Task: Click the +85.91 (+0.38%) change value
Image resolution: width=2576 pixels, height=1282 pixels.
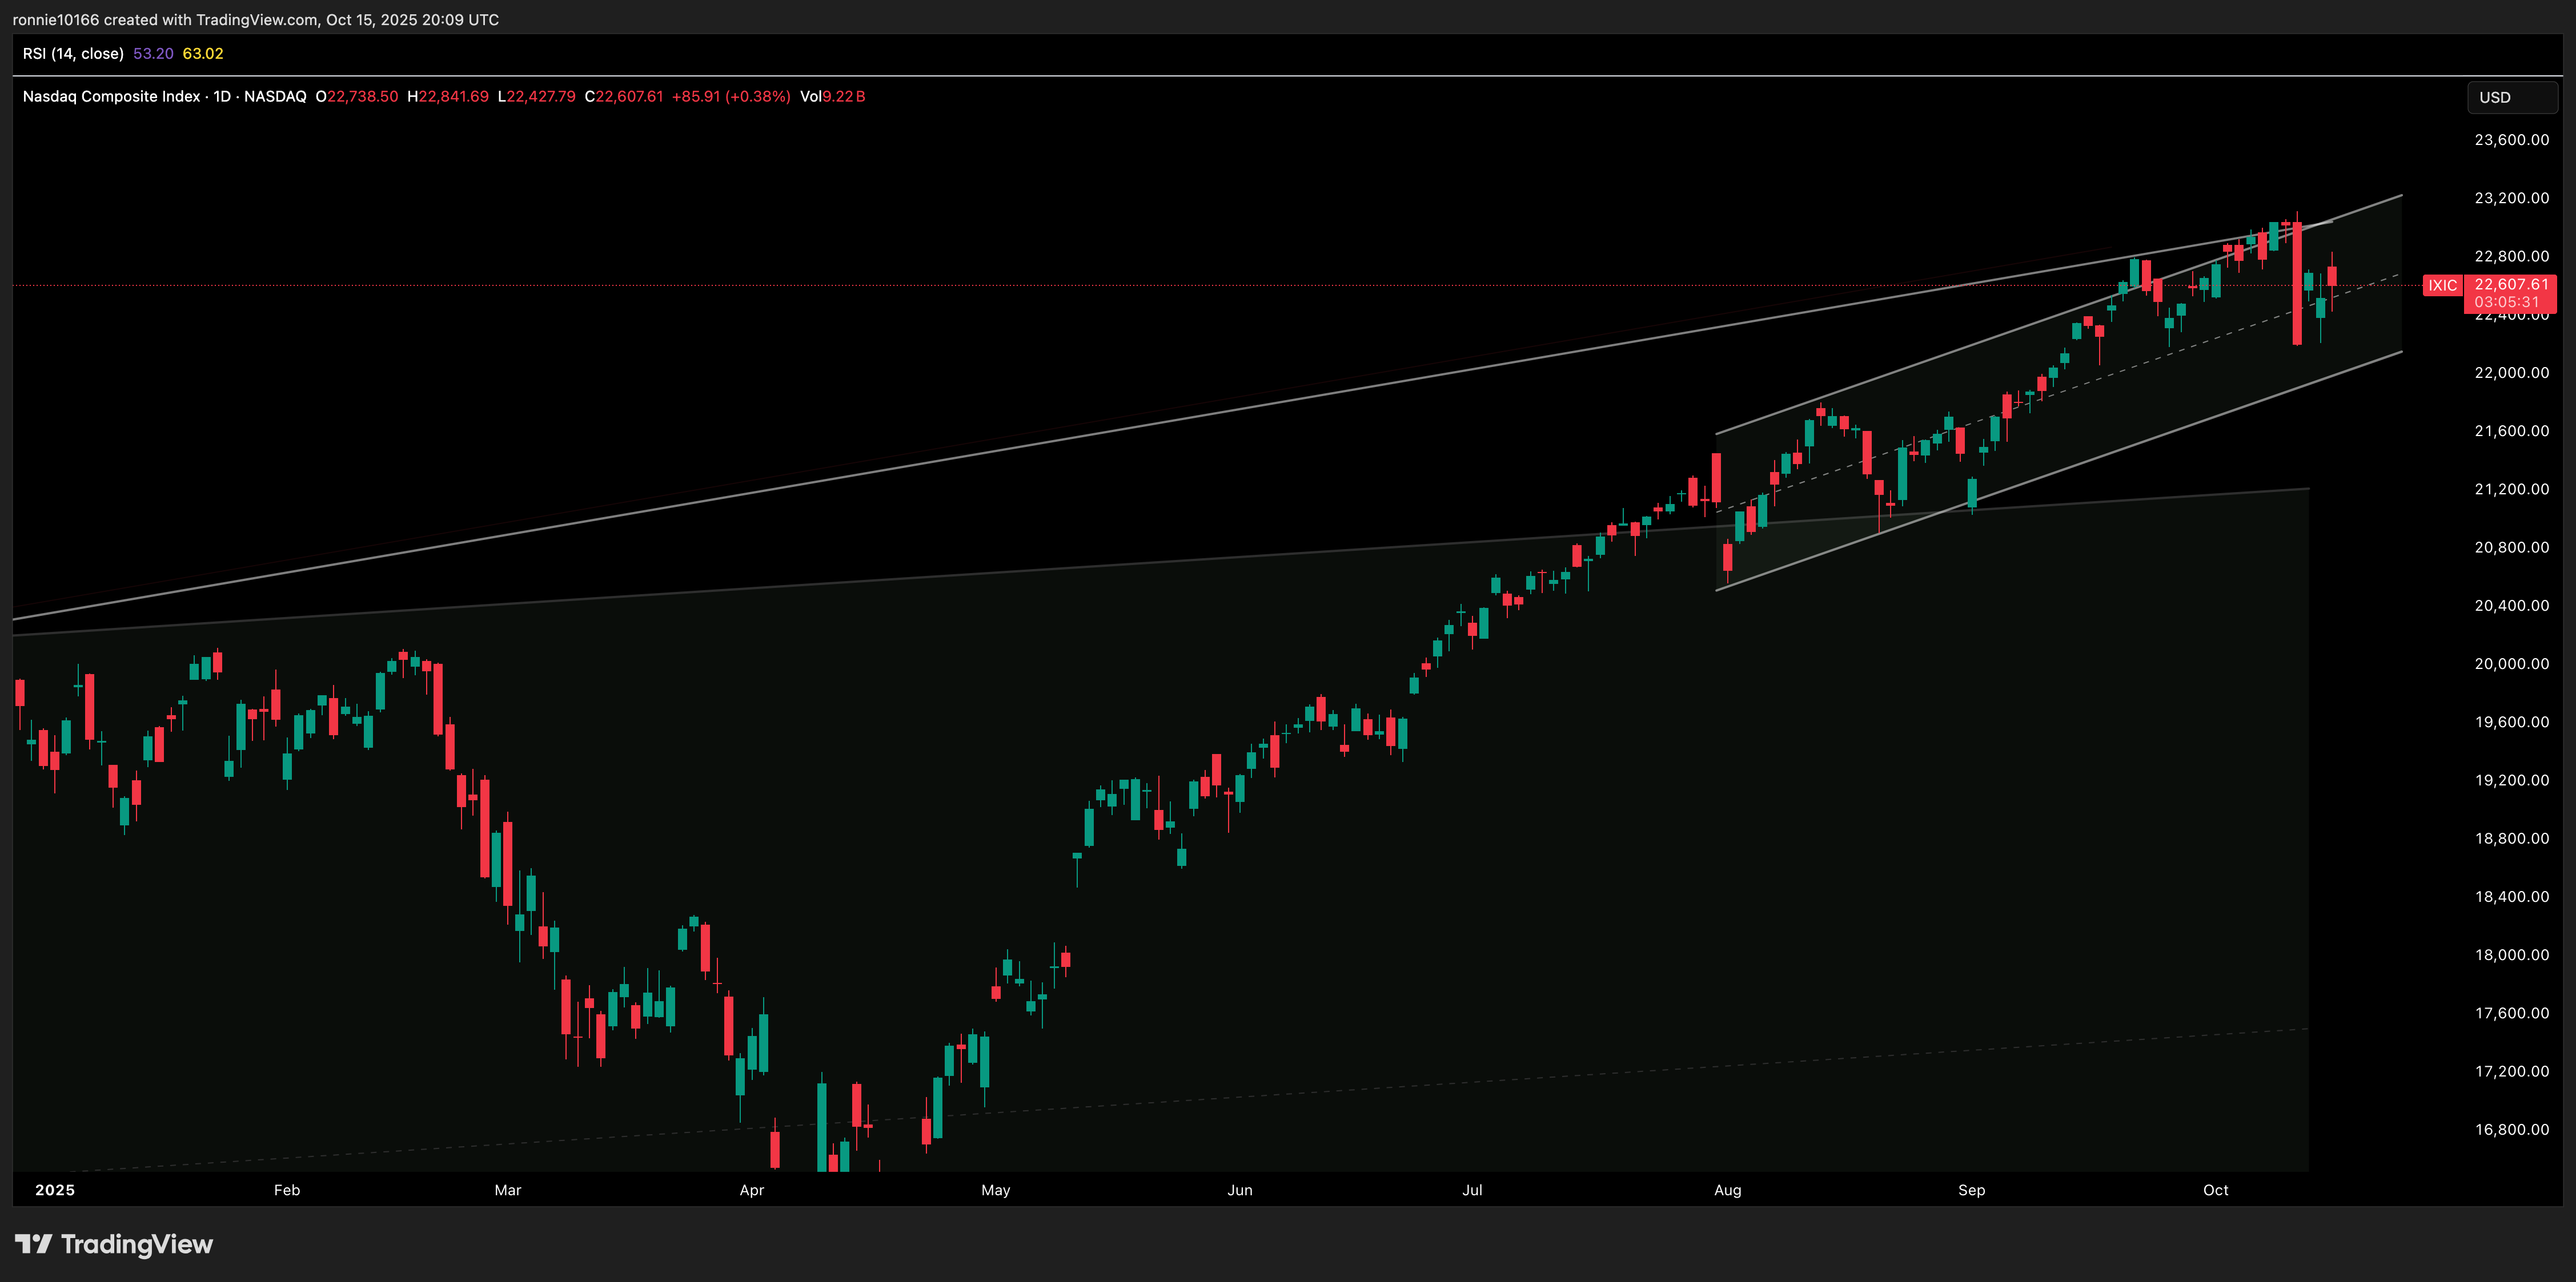Action: pyautogui.click(x=731, y=97)
